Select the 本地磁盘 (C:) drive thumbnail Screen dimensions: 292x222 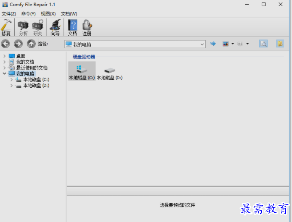point(82,71)
